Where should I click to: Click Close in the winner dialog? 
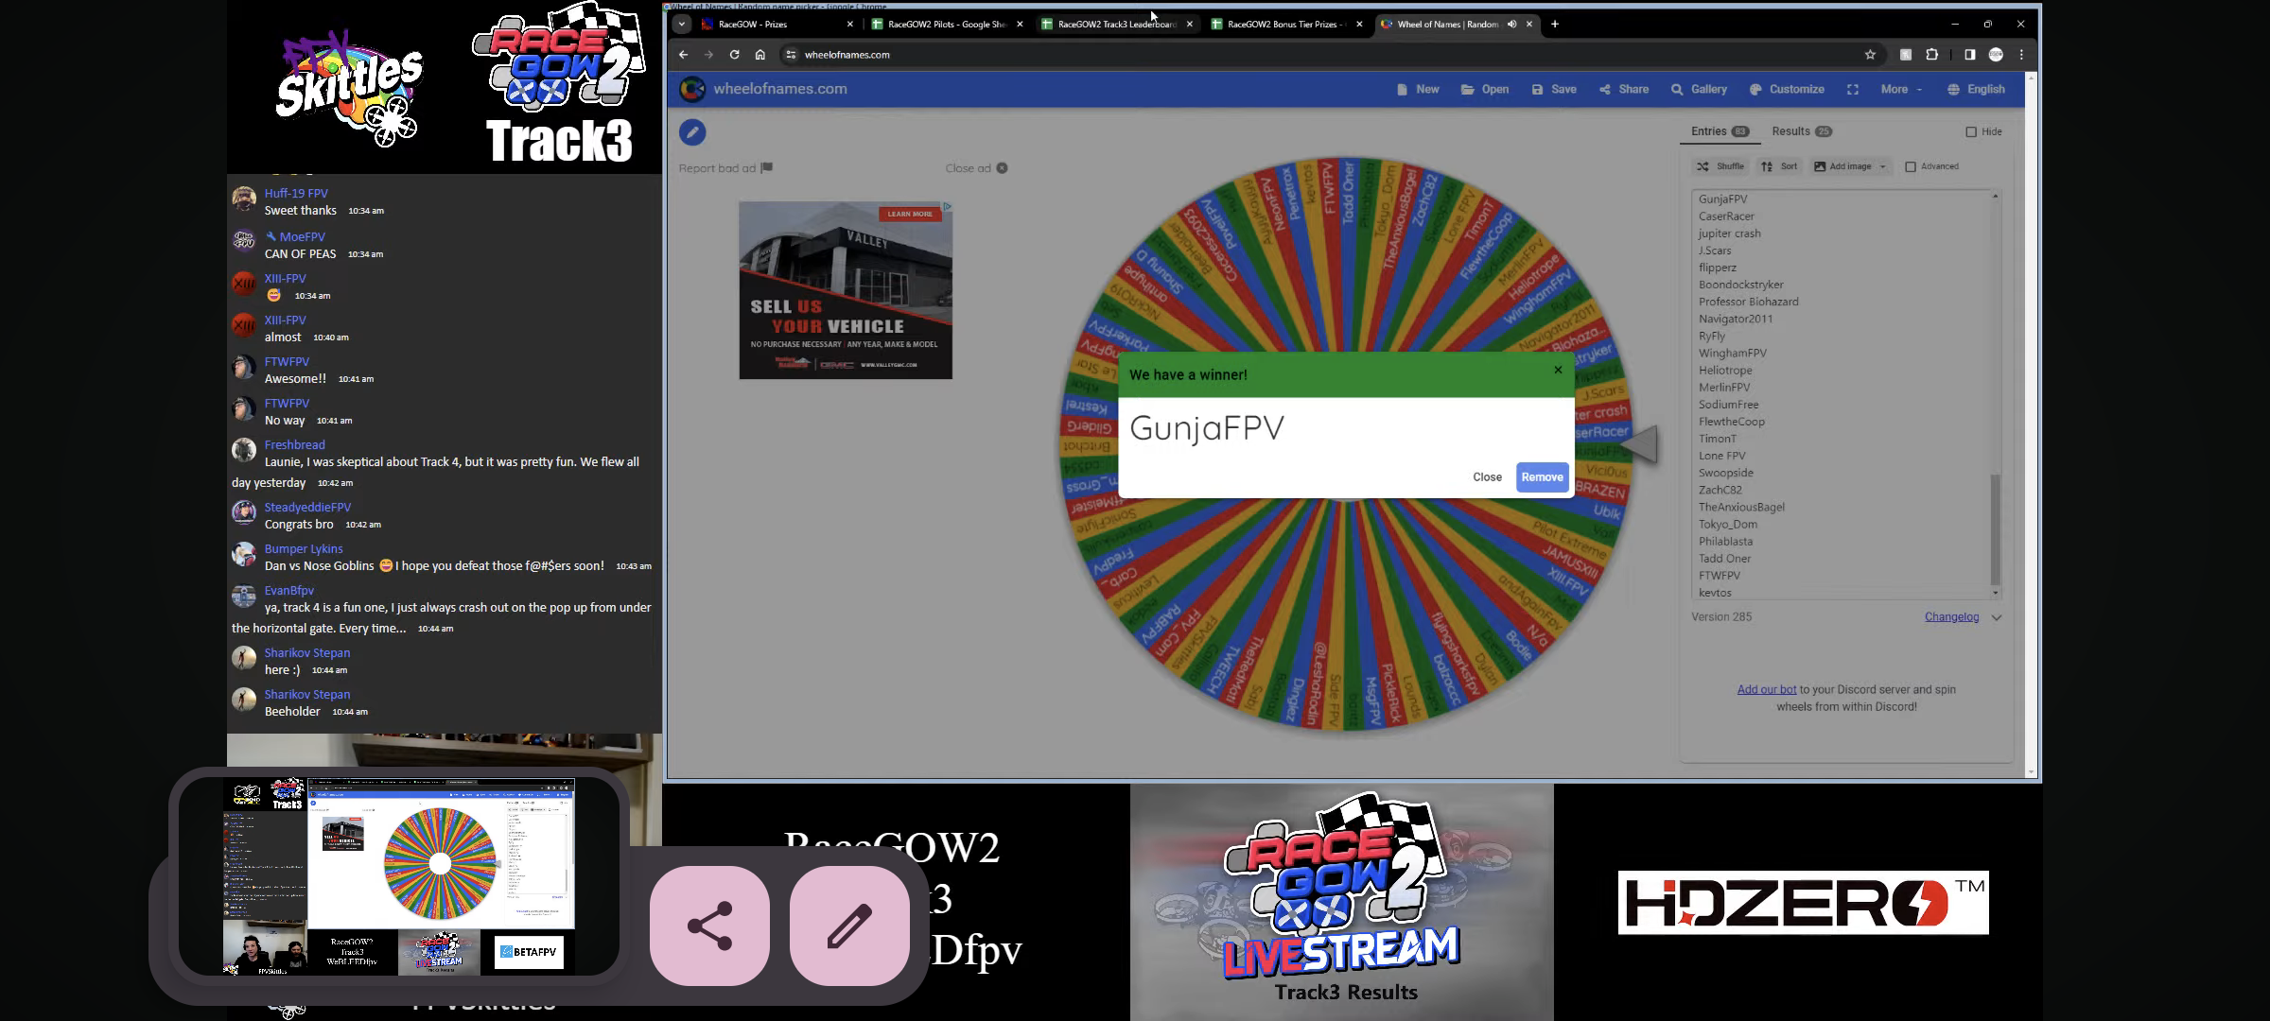coord(1487,477)
